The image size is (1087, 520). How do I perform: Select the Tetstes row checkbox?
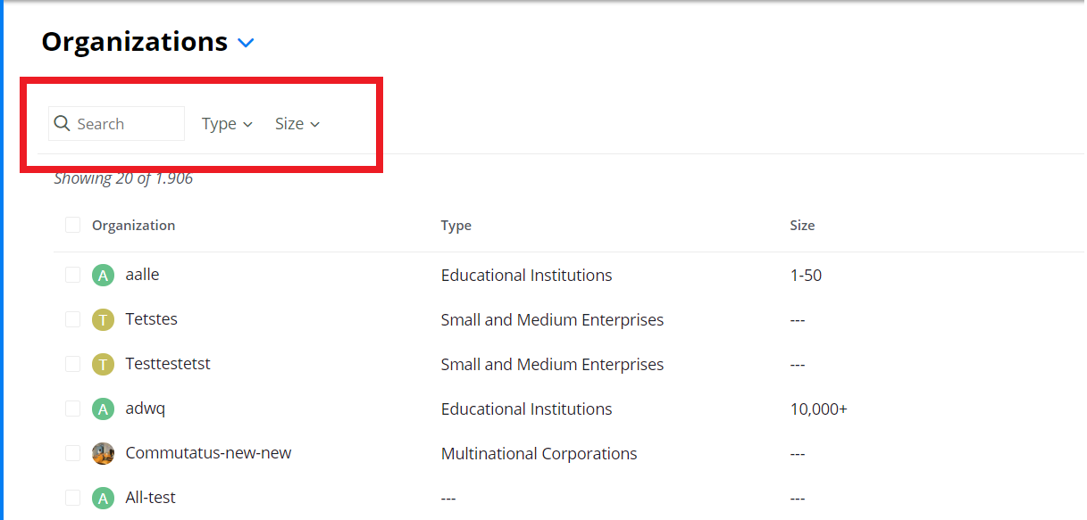[73, 319]
